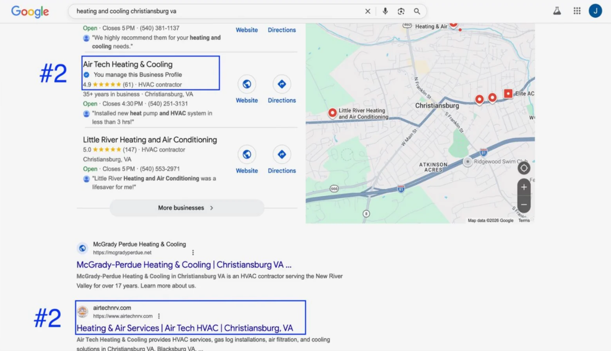This screenshot has height=351, width=611.
Task: Click the airtechnrv.com site favicon
Action: [x=82, y=312]
